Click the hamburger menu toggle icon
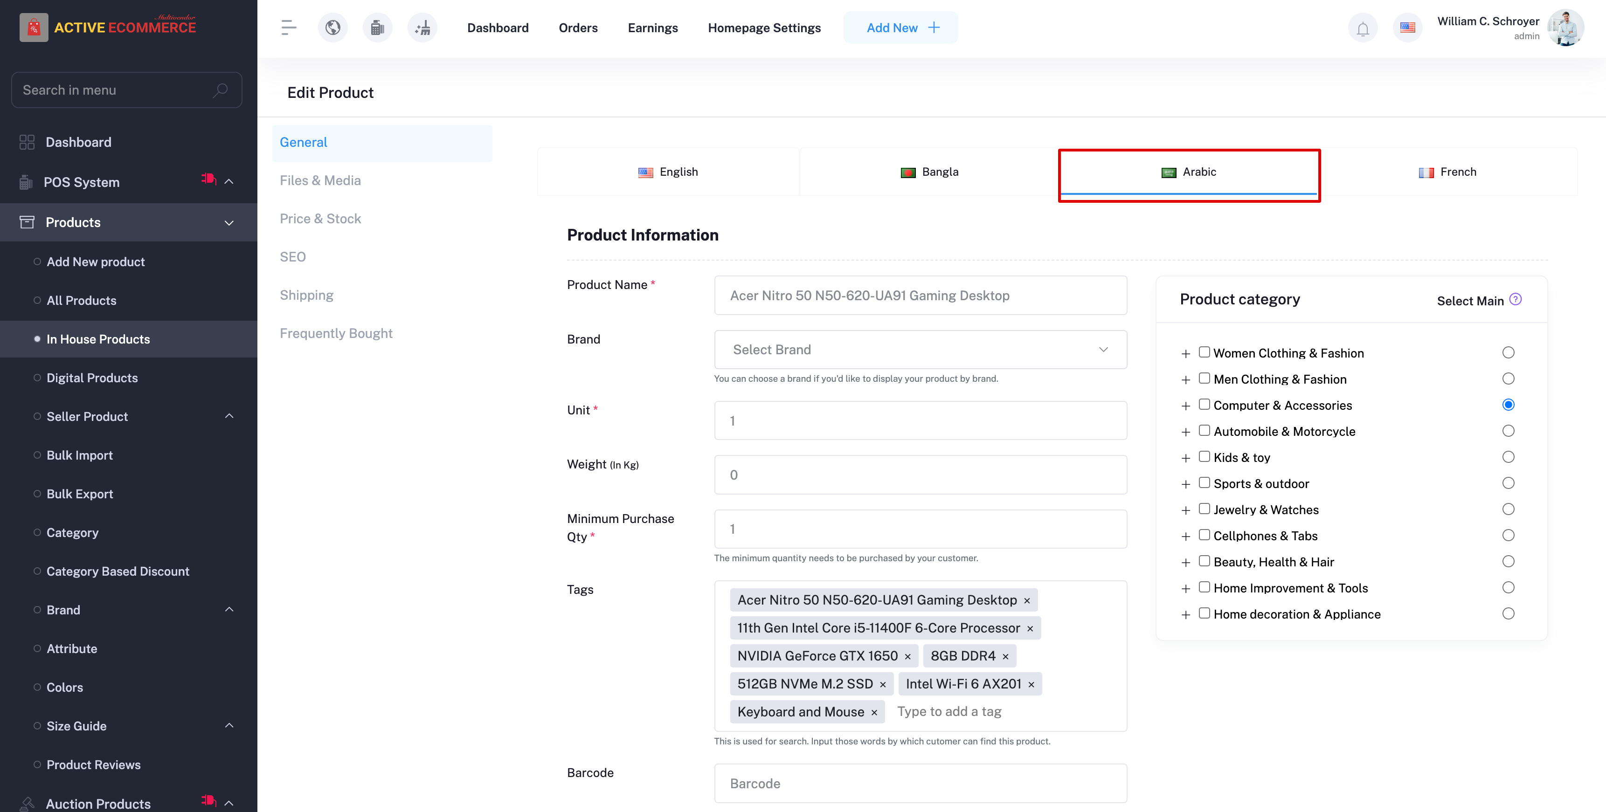Screen dimensions: 1606x812 pos(288,28)
